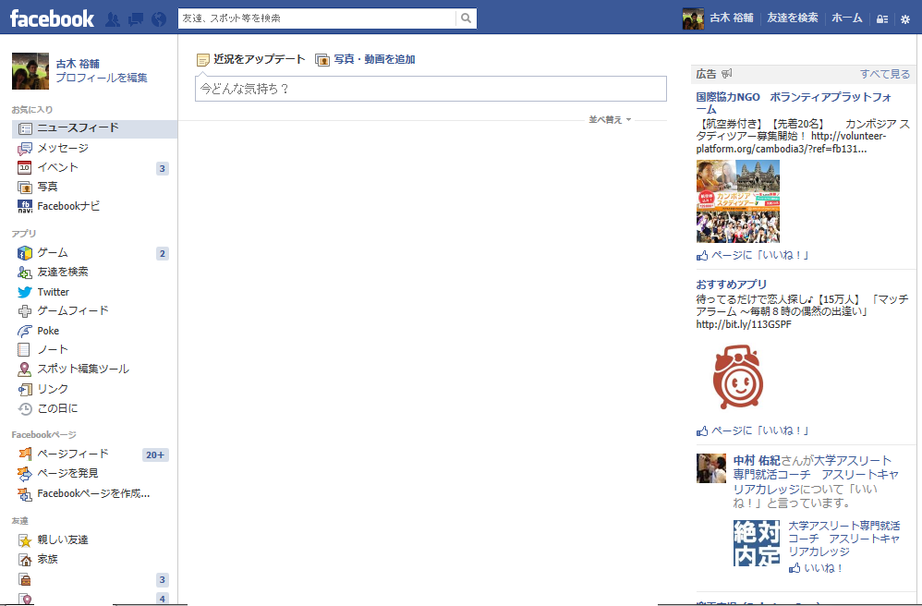Click the おすすめアプリ heading link
The image size is (922, 606).
[732, 285]
